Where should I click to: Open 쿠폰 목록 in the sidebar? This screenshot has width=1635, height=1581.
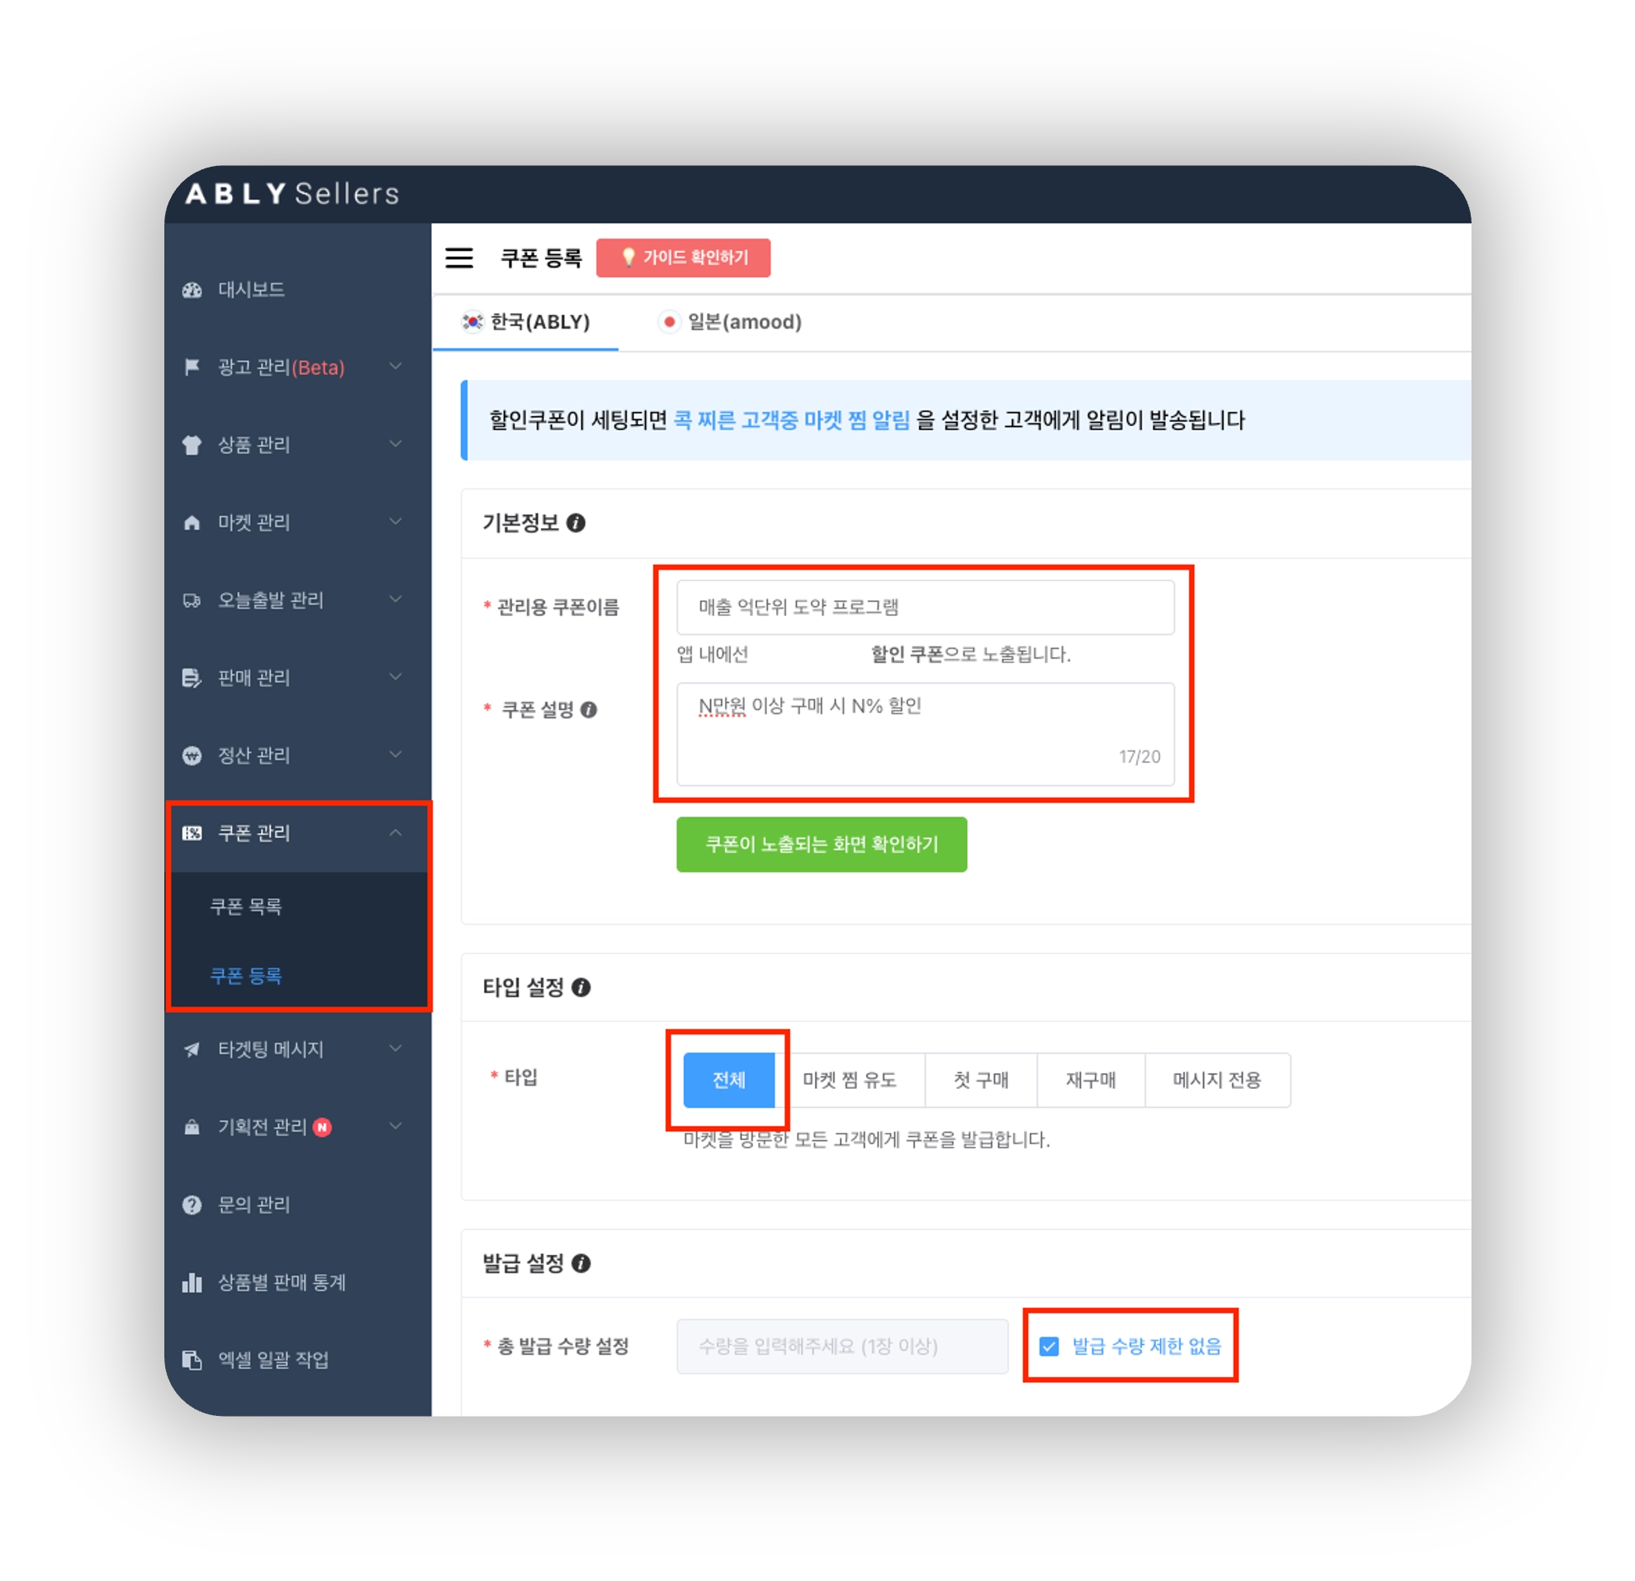pos(246,906)
